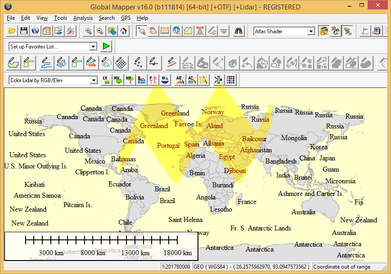Click the gray down-arrow toolbar button

point(224,31)
